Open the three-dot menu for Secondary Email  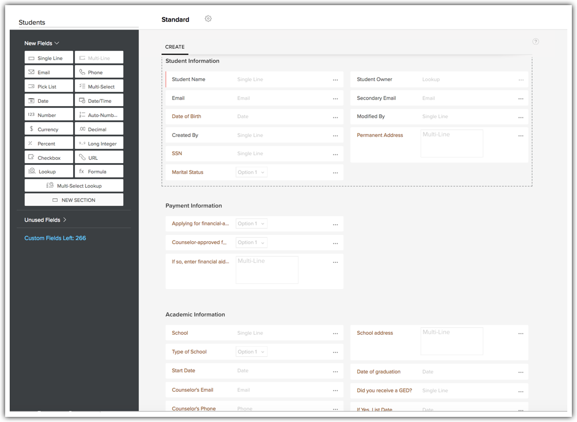point(520,99)
